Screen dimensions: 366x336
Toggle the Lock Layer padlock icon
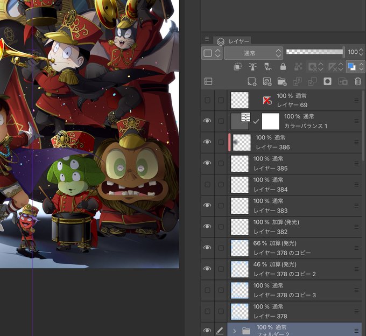coord(283,67)
